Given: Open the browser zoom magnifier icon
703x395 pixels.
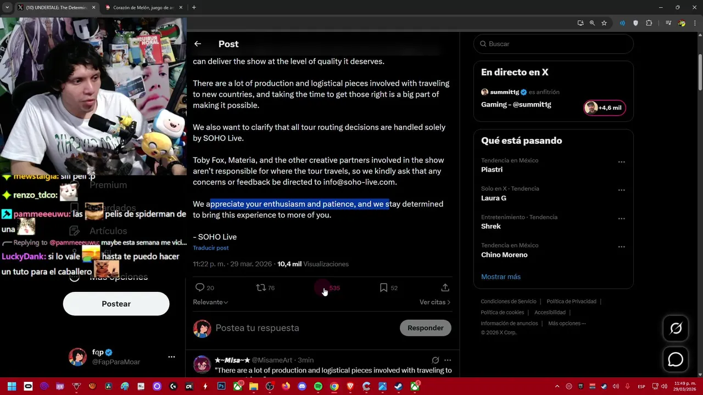Looking at the screenshot, I should click(x=592, y=23).
